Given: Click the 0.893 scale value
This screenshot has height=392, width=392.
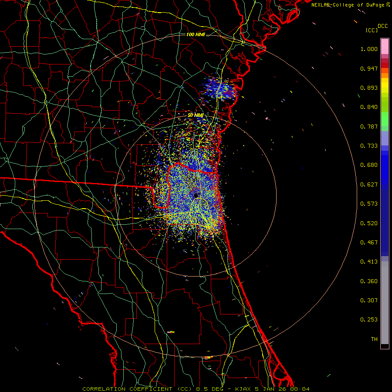Looking at the screenshot, I should tap(369, 88).
